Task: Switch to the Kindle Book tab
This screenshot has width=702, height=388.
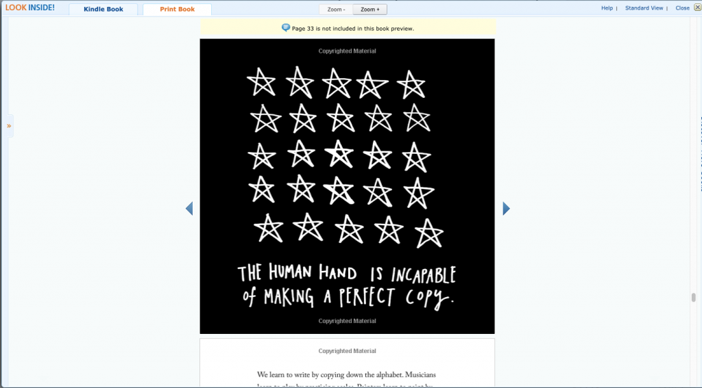Action: pyautogui.click(x=104, y=10)
